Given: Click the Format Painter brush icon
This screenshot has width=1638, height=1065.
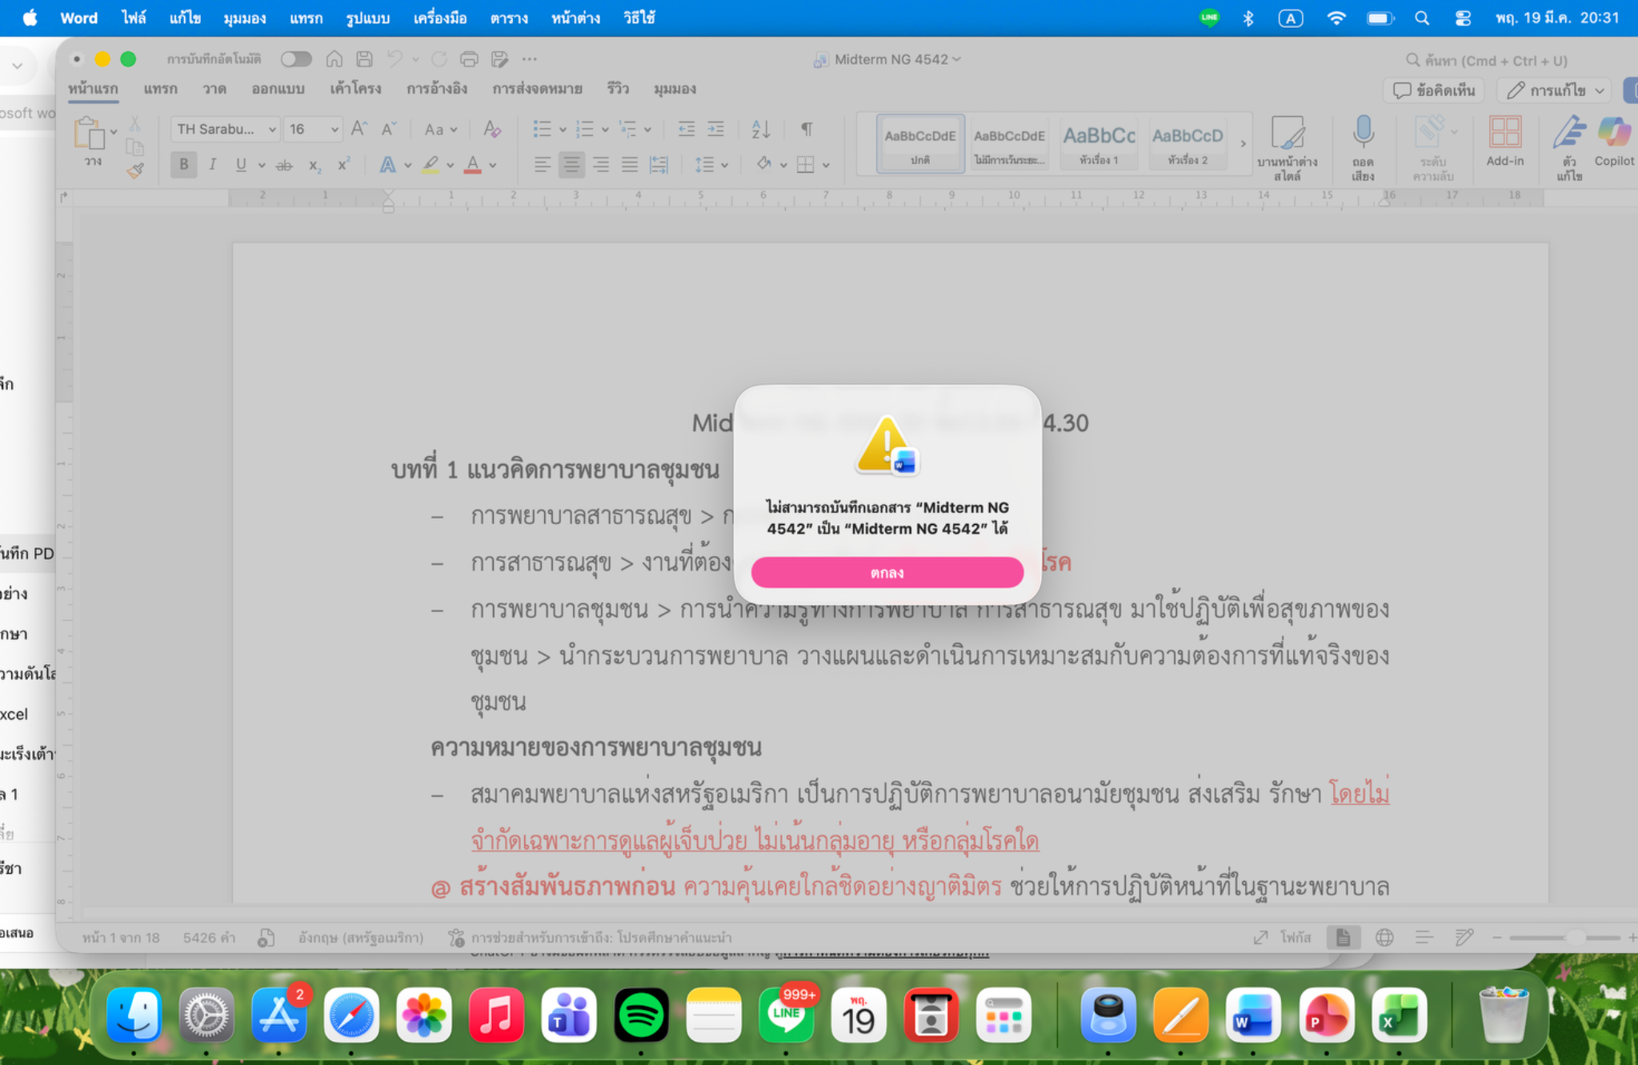Looking at the screenshot, I should point(135,170).
